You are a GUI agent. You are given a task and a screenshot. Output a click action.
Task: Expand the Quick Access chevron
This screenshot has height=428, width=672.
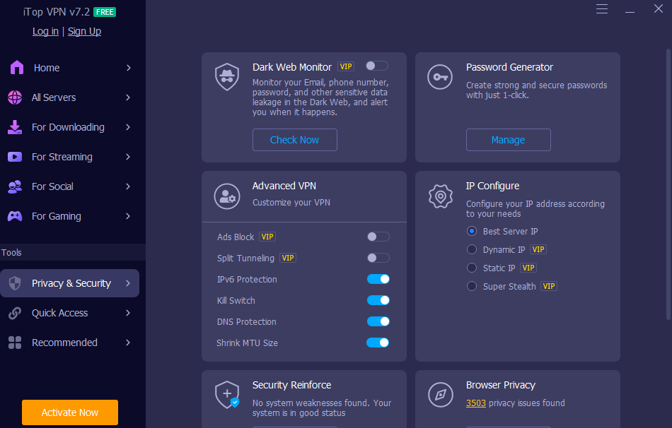coord(128,313)
